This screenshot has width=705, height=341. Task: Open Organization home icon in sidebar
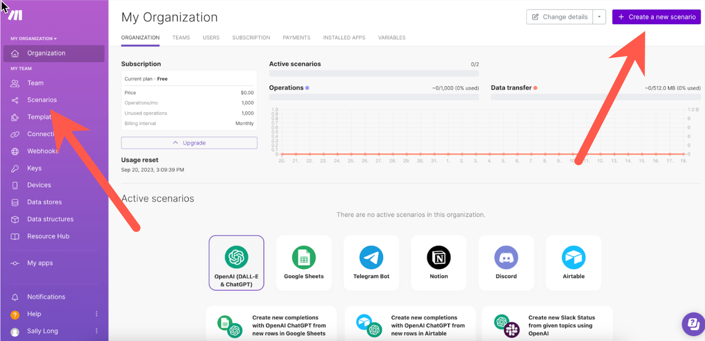15,54
